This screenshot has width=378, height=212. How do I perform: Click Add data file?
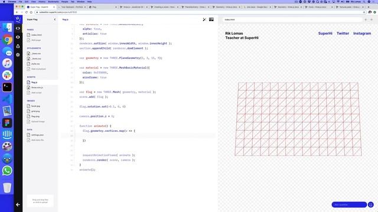37,140
